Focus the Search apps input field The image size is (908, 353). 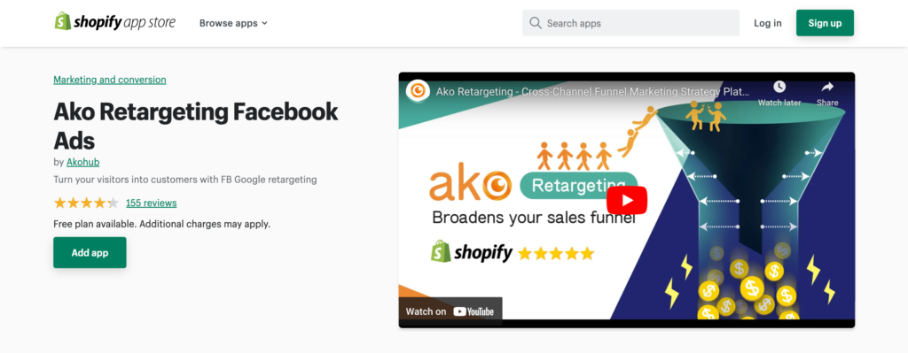pyautogui.click(x=630, y=23)
